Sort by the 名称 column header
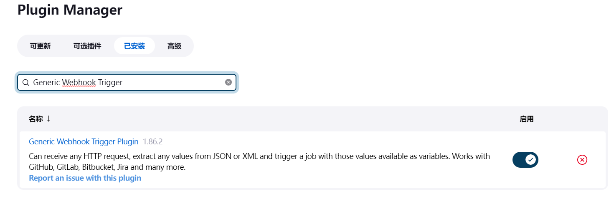 tap(36, 119)
